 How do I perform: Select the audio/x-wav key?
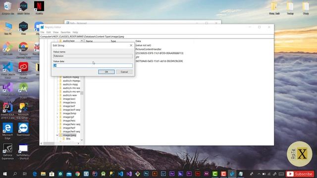click(70, 95)
